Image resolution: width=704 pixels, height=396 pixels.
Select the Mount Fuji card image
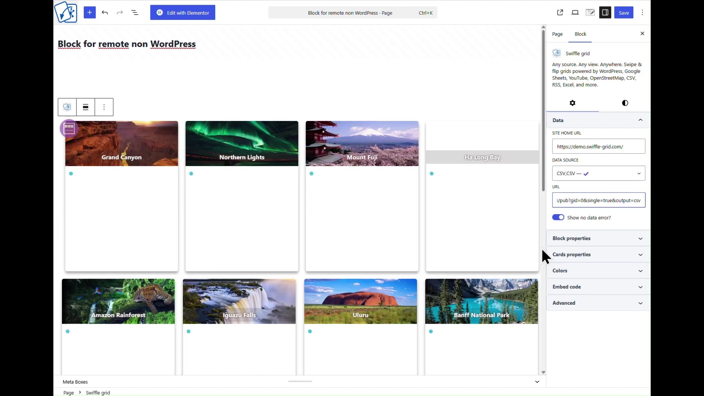coord(362,143)
